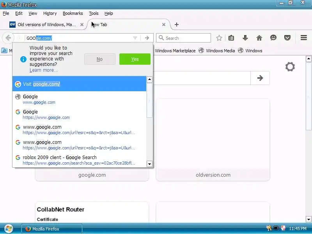
Task: Click the red shield tray icon
Action: 283,228
